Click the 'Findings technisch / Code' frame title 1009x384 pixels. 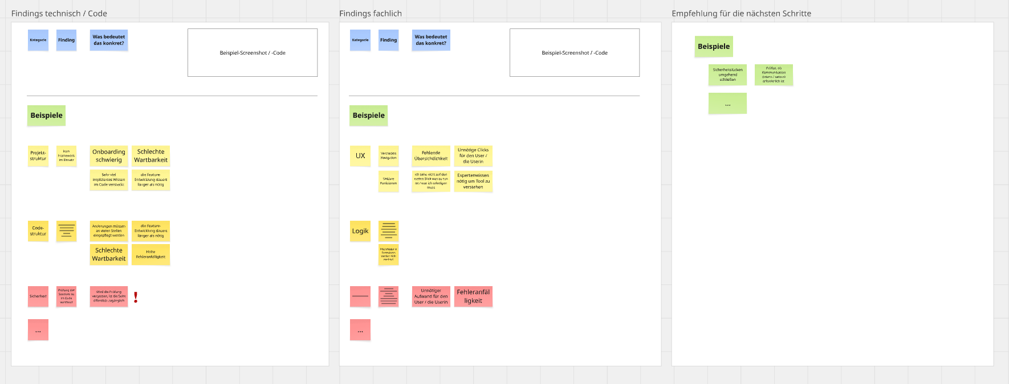[x=59, y=14]
